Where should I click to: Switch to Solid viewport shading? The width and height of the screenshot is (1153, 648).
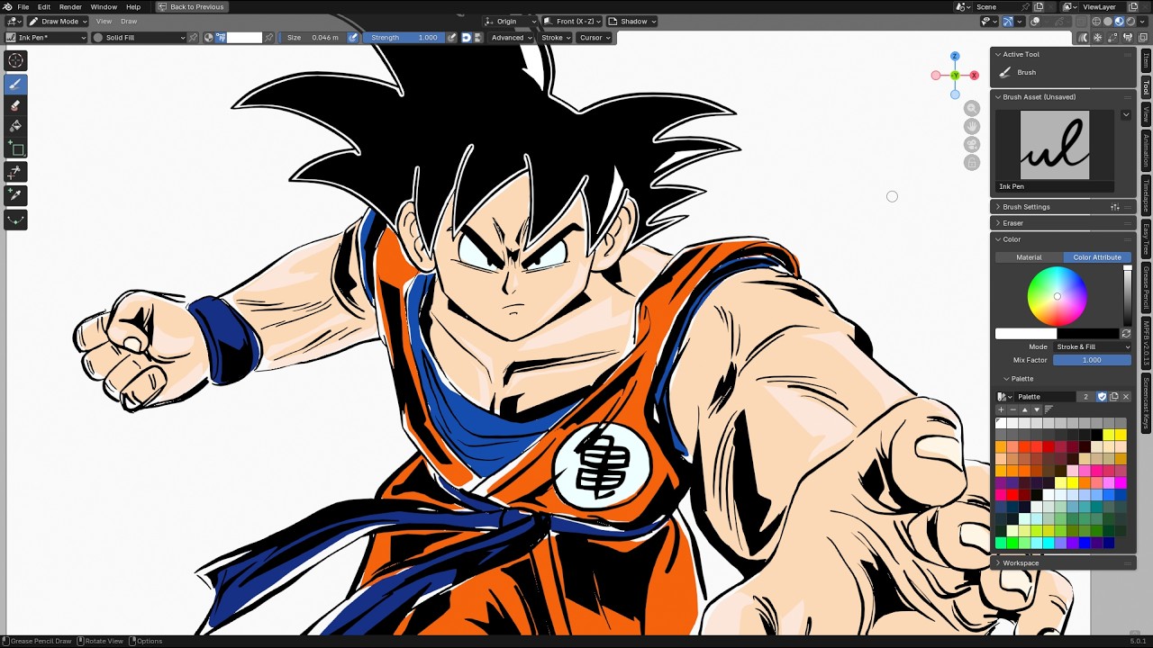click(x=1107, y=22)
